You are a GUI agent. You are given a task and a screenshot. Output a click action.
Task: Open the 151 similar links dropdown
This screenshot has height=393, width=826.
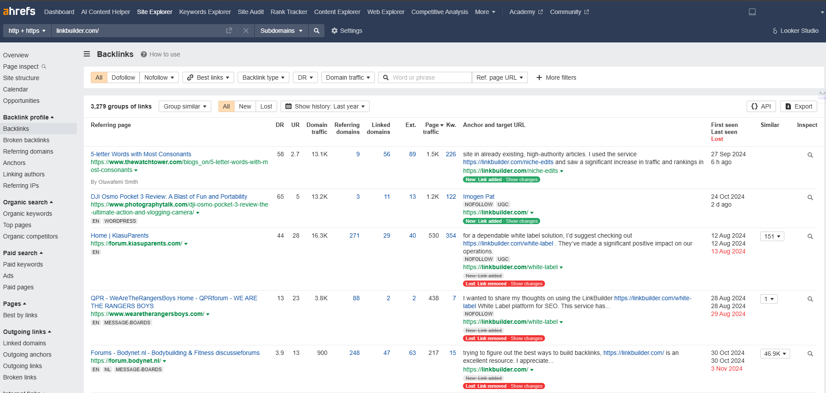(772, 236)
